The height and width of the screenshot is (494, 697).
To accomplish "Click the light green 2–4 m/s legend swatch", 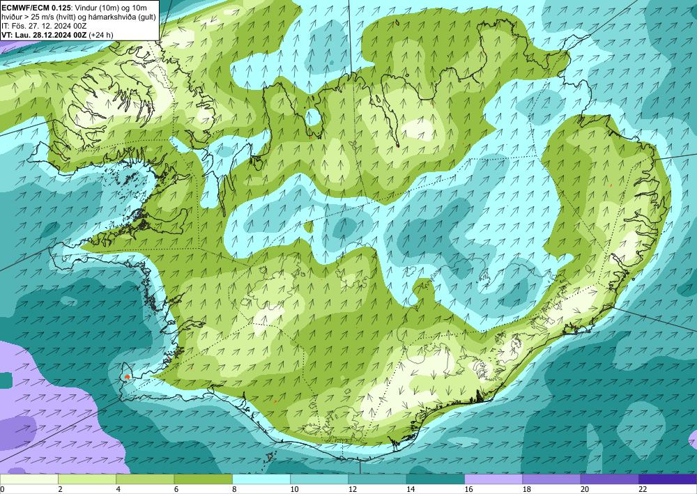I will pyautogui.click(x=87, y=479).
